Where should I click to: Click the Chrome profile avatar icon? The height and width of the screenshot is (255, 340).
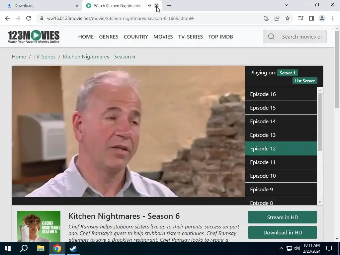click(x=322, y=18)
